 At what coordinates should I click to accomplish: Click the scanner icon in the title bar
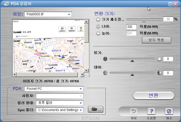[x=6, y=4]
